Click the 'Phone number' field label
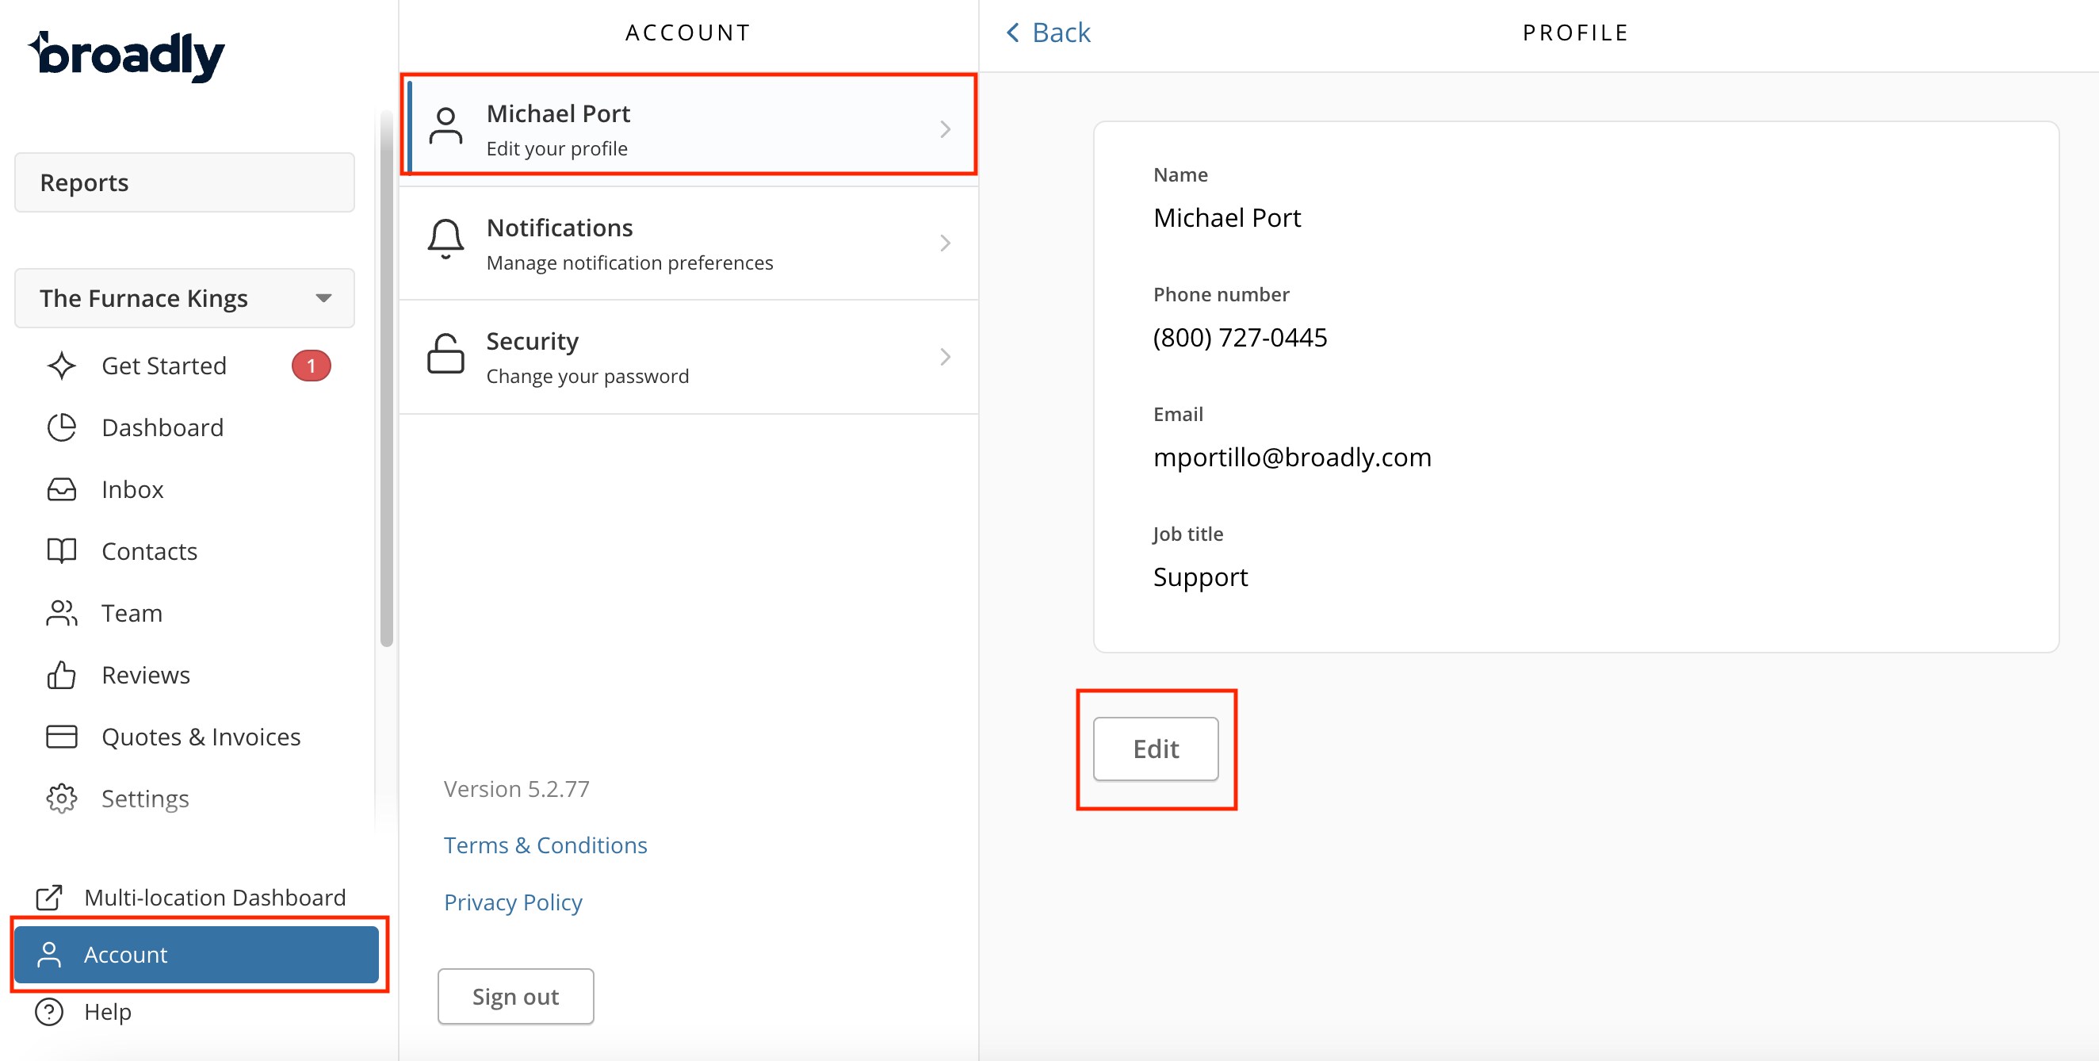 pos(1221,294)
